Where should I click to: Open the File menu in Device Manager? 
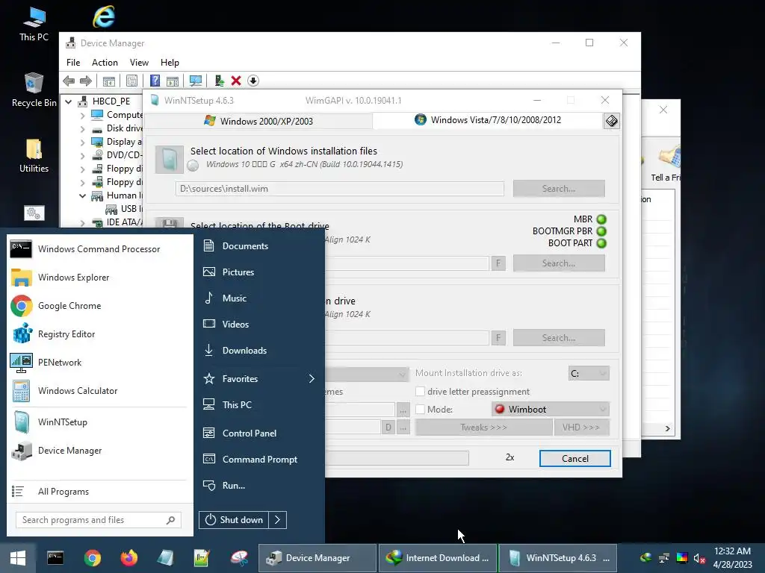(x=73, y=63)
